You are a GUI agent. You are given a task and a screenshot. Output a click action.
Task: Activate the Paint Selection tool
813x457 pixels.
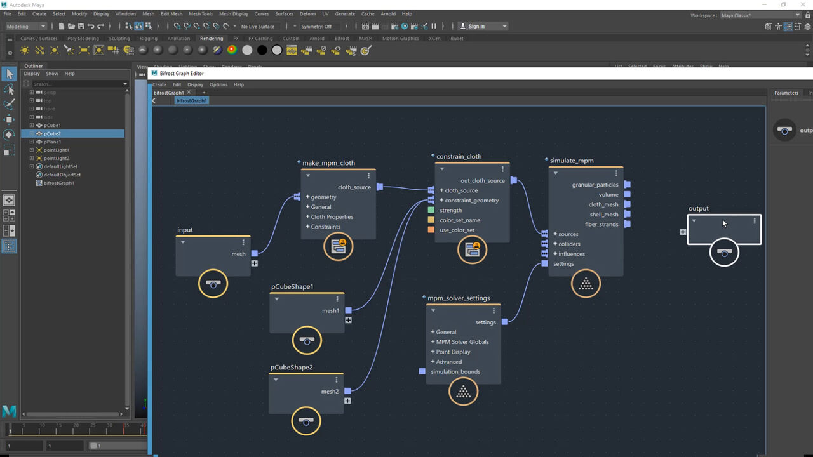pyautogui.click(x=9, y=104)
